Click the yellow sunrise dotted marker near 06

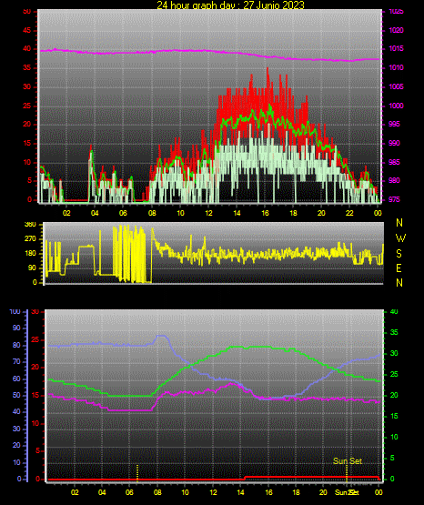[137, 473]
